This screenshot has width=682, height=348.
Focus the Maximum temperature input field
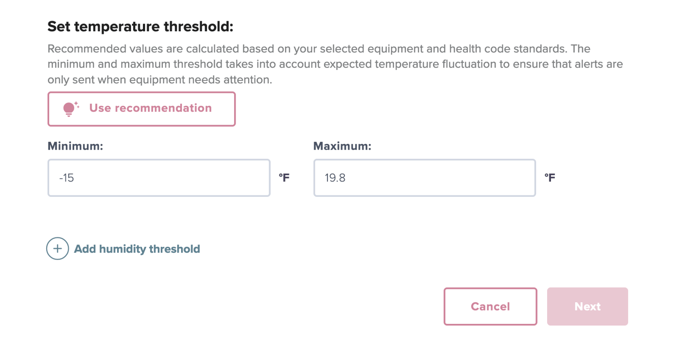tap(424, 178)
